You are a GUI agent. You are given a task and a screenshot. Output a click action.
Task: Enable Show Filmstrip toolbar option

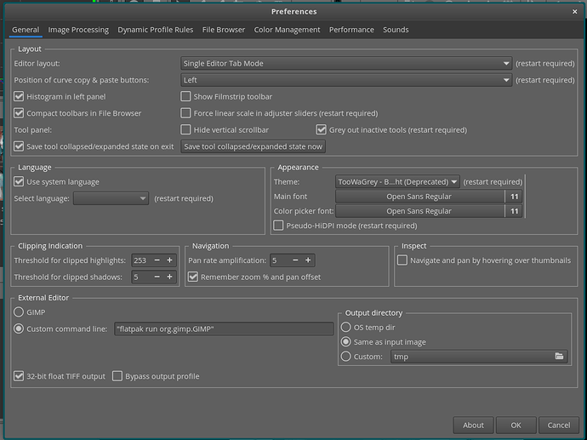tap(186, 97)
